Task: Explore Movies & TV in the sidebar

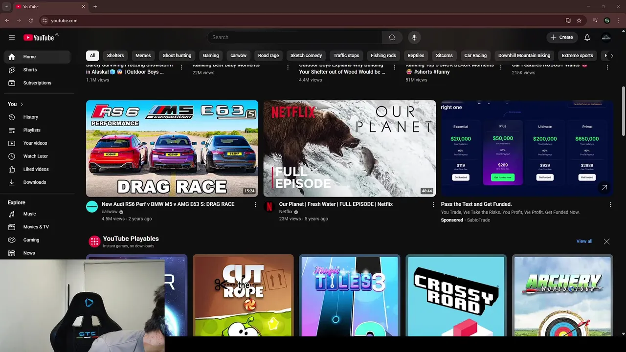Action: [38, 227]
